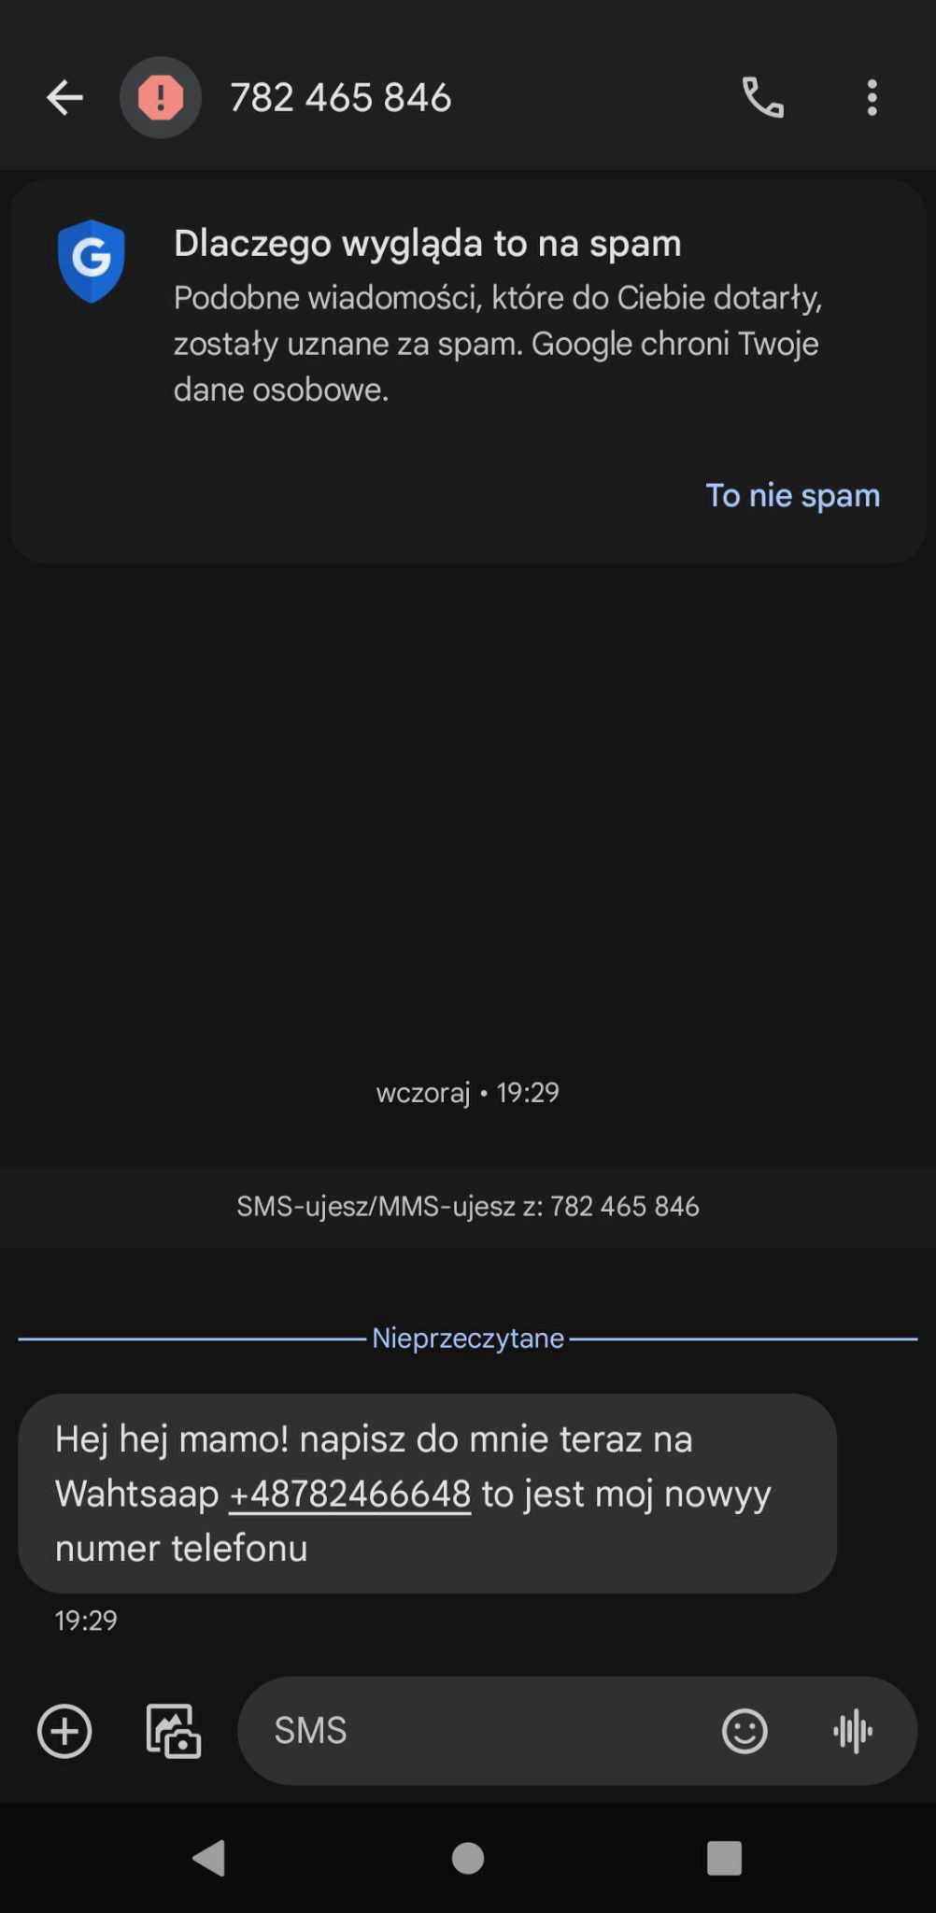Tap the contact number title 782 465 846

(341, 97)
